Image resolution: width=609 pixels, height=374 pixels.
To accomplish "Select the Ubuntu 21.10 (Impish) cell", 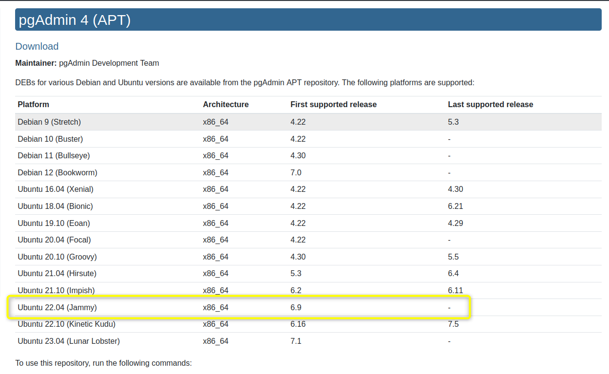I will (x=56, y=290).
